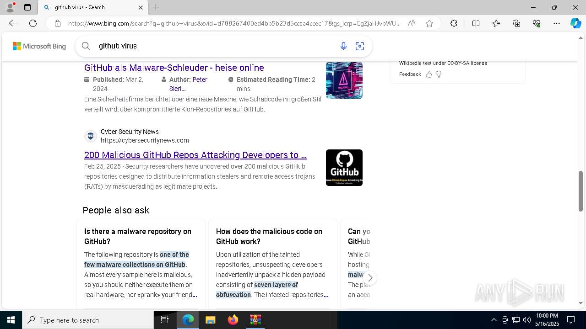Open the tab actions menu icon

(x=27, y=7)
